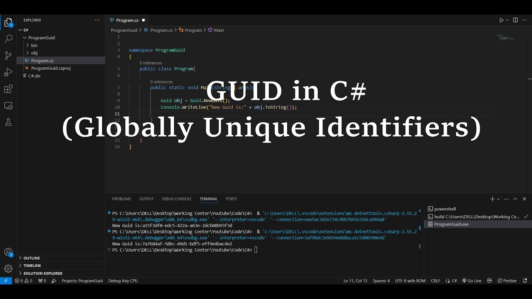The width and height of the screenshot is (532, 299).
Task: Open the new terminal launch profile dropdown
Action: [498, 199]
